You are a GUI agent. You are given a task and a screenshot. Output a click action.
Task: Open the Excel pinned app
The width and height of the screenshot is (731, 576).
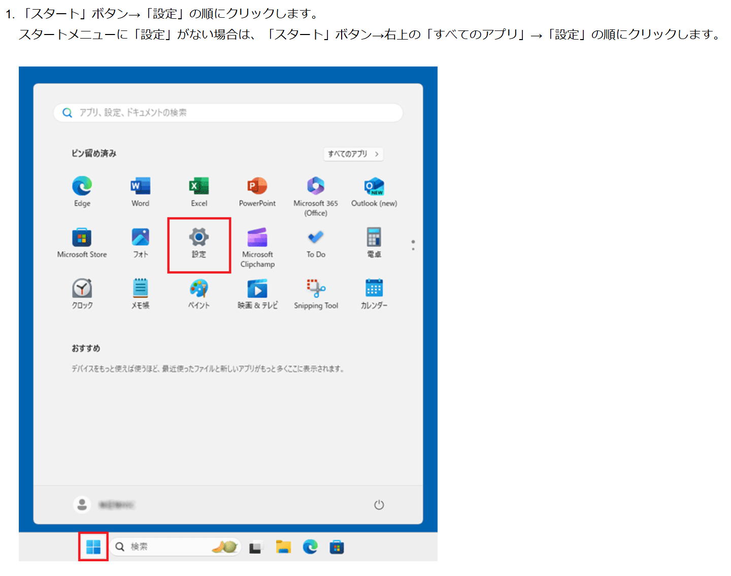(199, 191)
